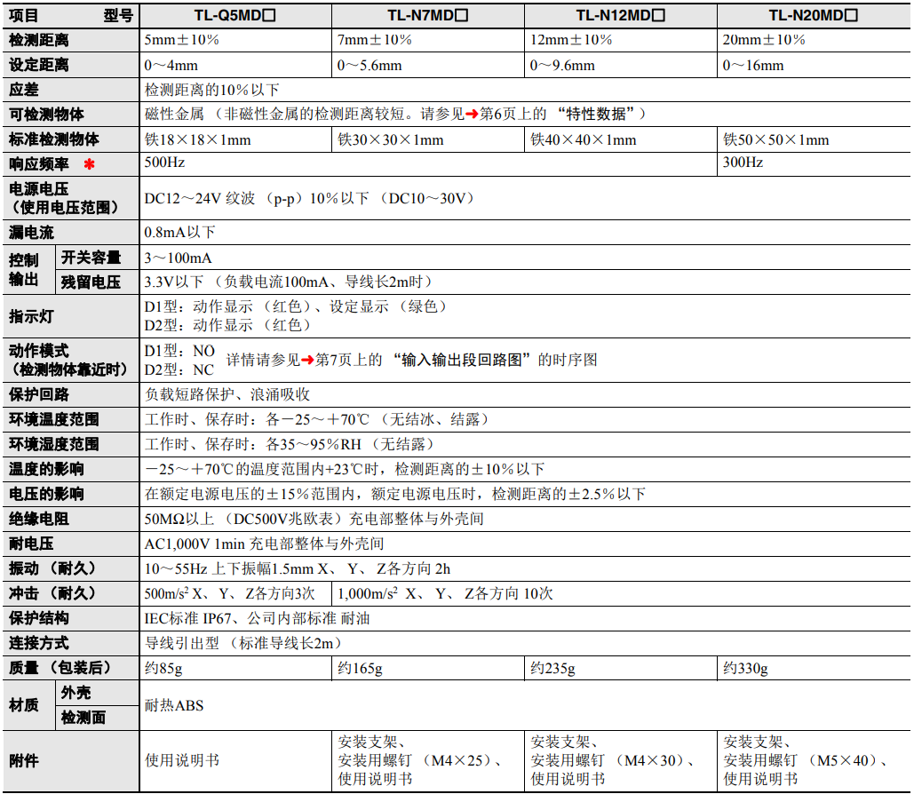Select the 50MΩ以上 insulation resistance value

314,519
